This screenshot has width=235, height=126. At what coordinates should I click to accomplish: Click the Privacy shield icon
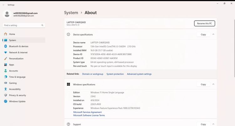pyautogui.click(x=6, y=95)
